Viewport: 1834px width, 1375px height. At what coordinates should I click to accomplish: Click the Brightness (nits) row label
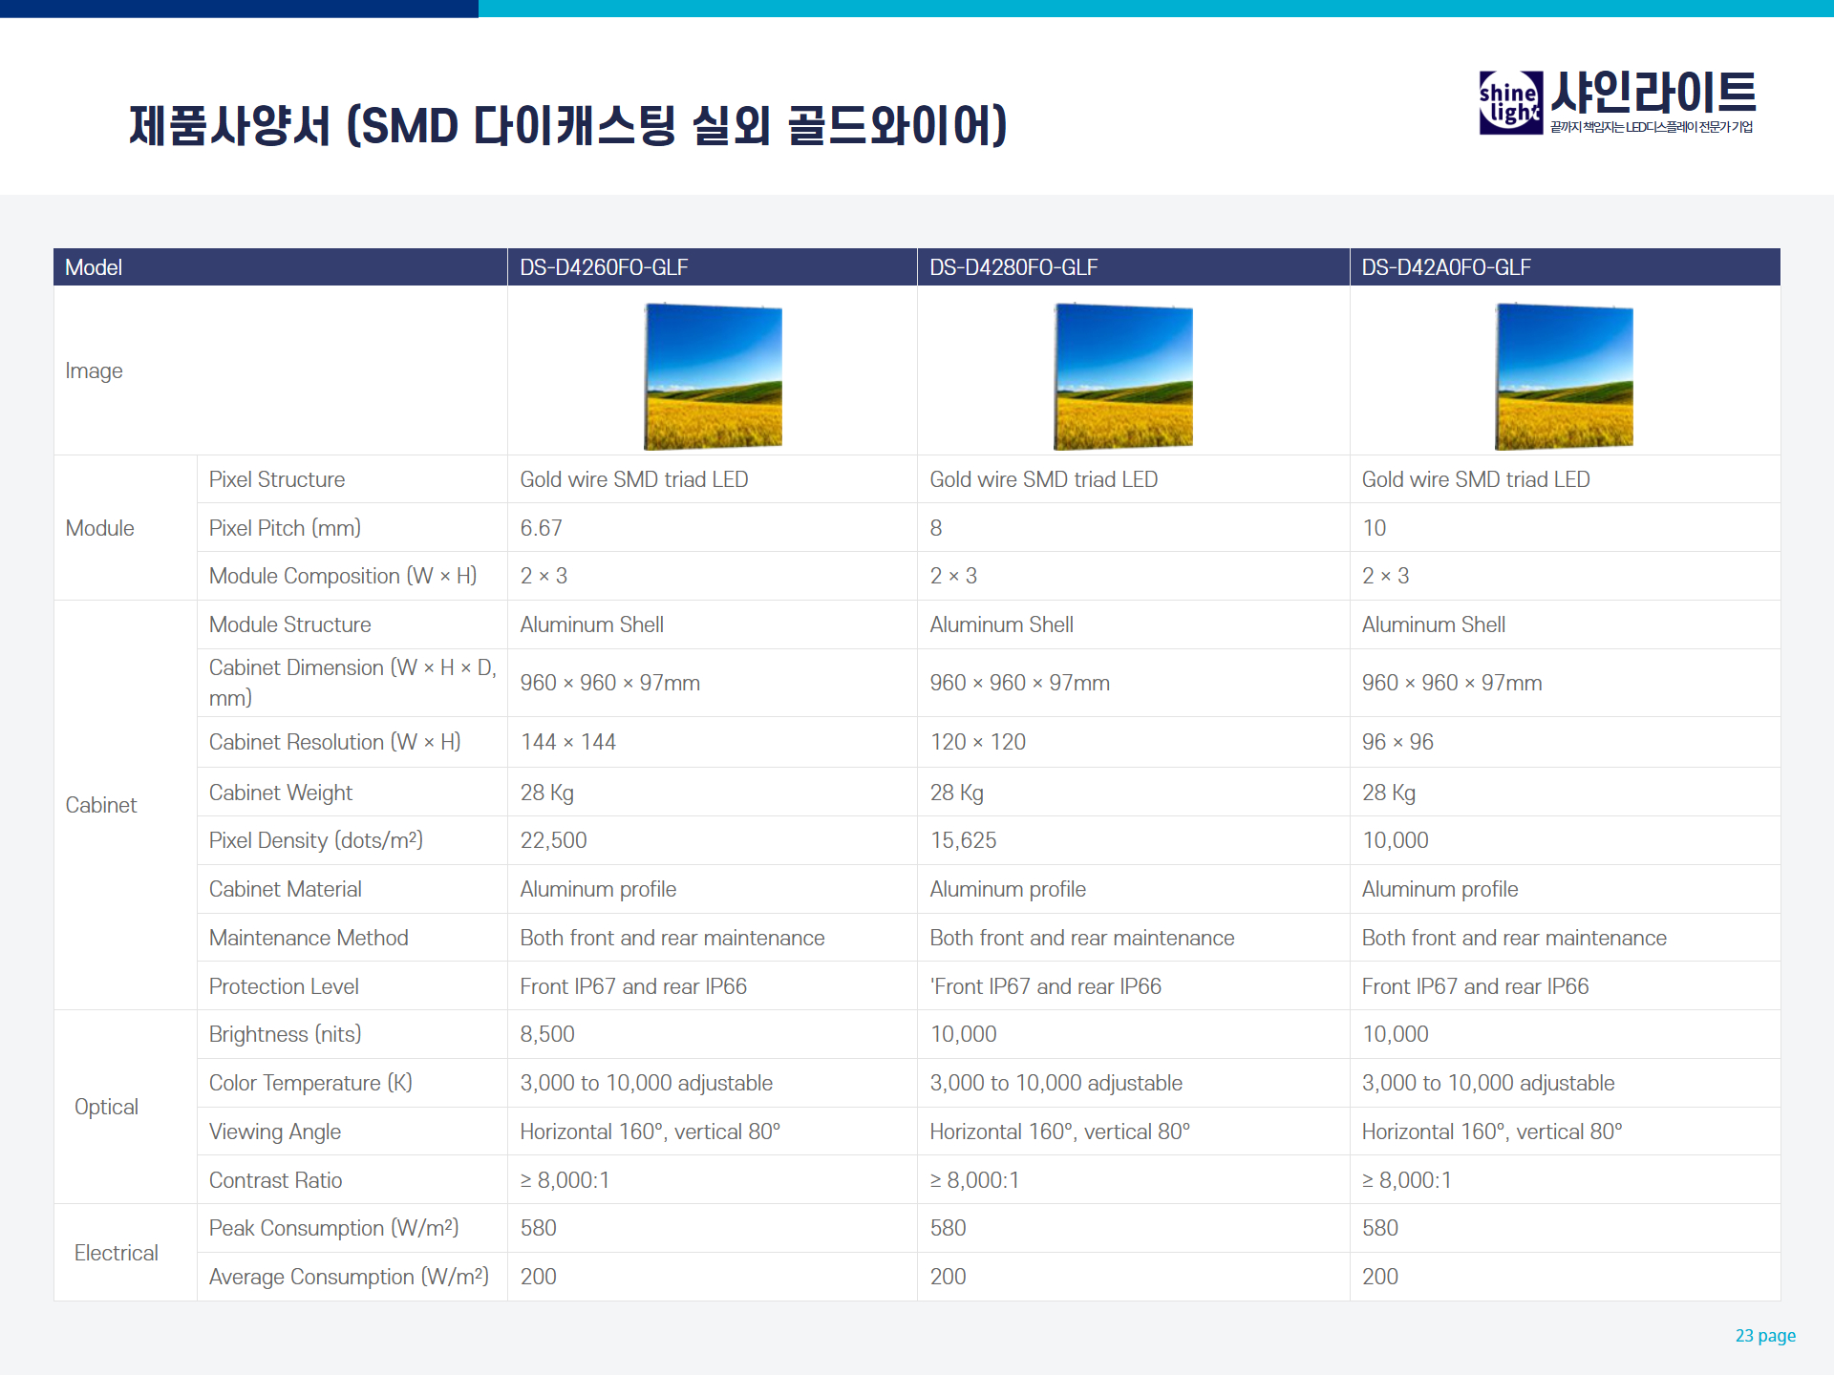(285, 1034)
